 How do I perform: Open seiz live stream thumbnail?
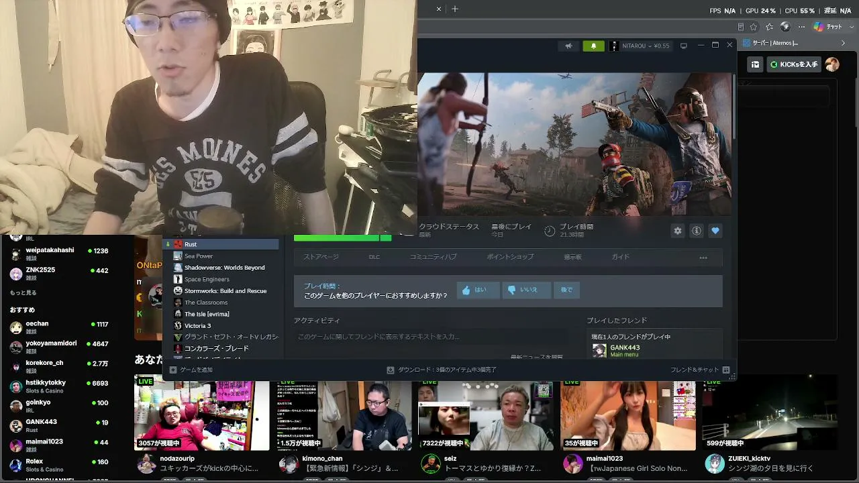487,413
